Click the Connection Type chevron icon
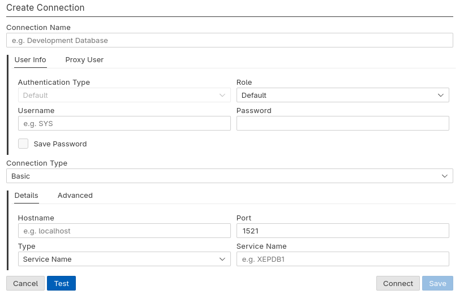464x303 pixels. click(445, 176)
